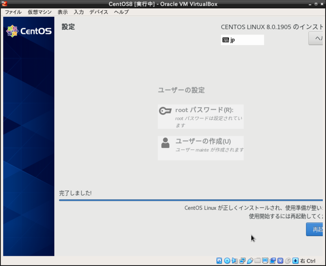Click the CentOS logo in sidebar

point(29,31)
